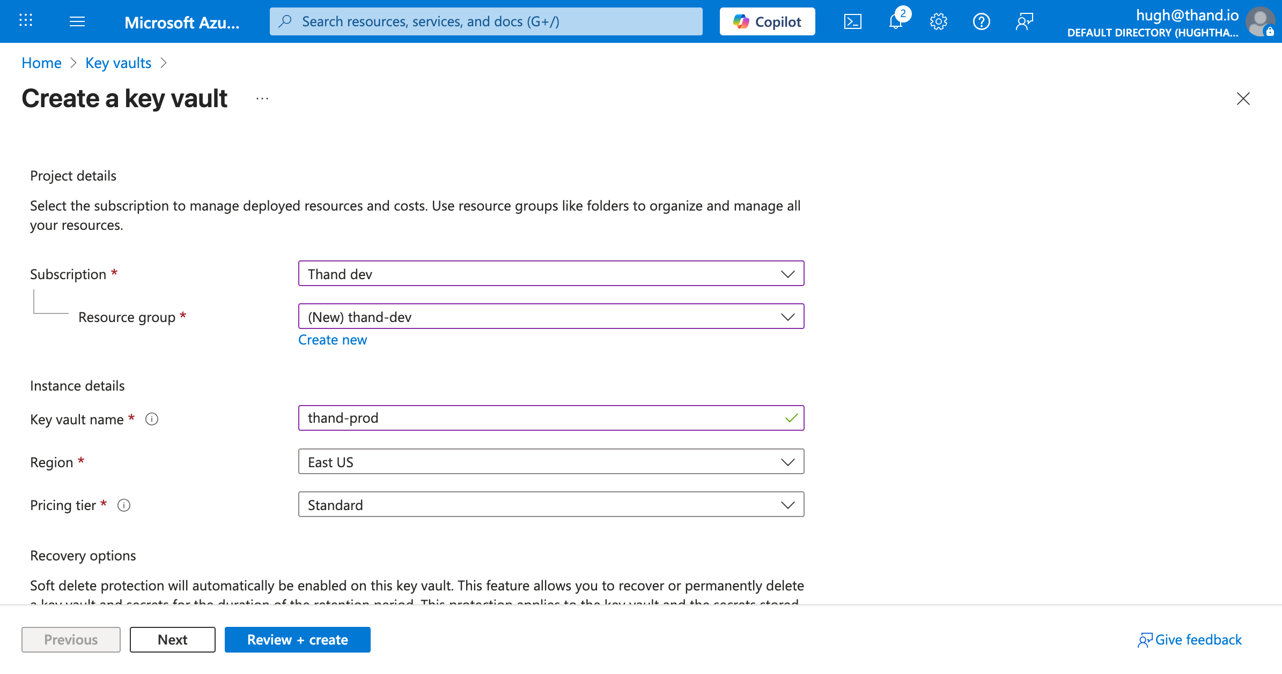
Task: Show Key vault name info tooltip
Action: coord(152,419)
